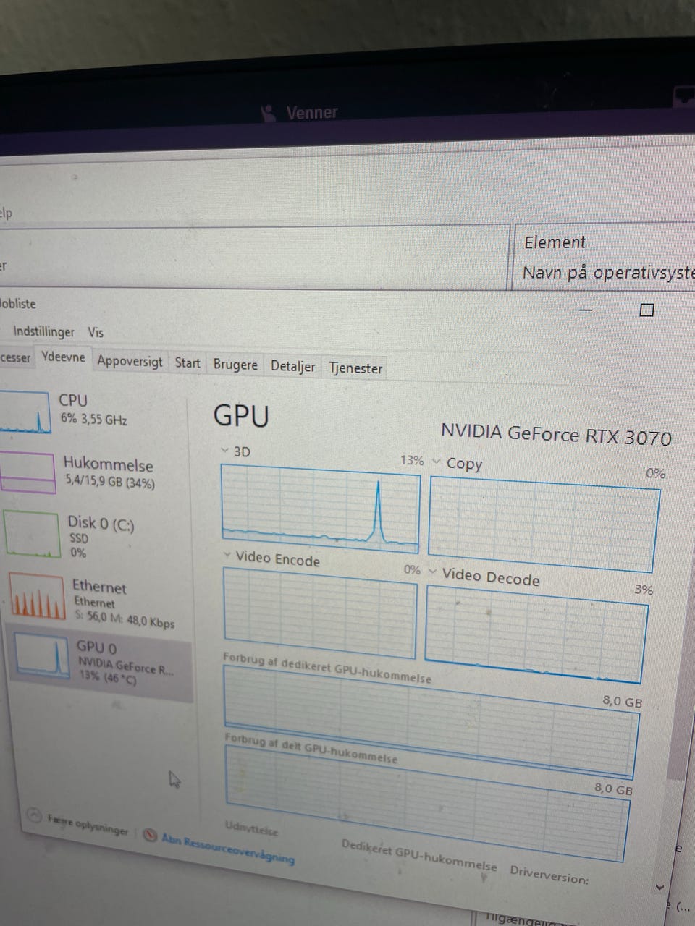Click the dedicated GPU memory usage graph
This screenshot has height=926, width=695.
(431, 722)
